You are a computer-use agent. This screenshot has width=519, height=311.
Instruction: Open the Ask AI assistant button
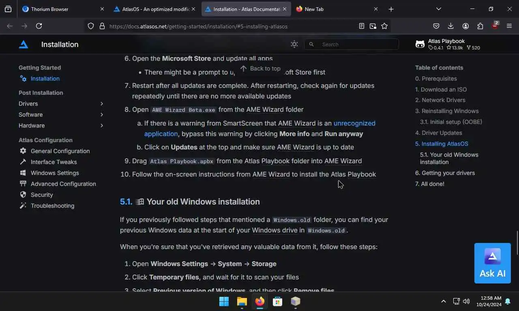pyautogui.click(x=493, y=263)
